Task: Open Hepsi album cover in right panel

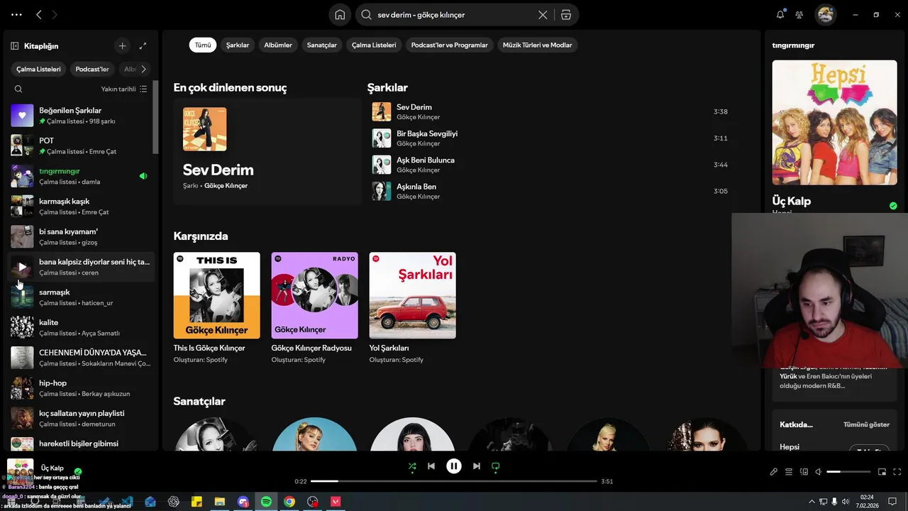Action: pyautogui.click(x=834, y=123)
